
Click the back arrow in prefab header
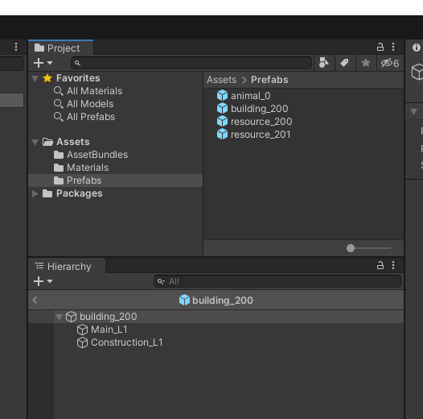tap(35, 301)
